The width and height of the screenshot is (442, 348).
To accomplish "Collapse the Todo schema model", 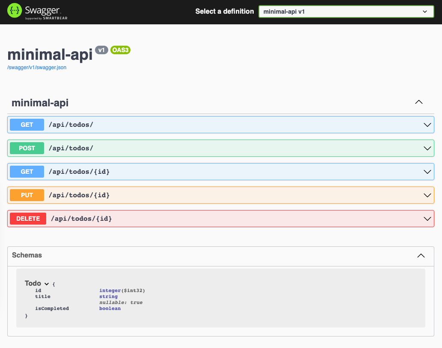I will 46,283.
